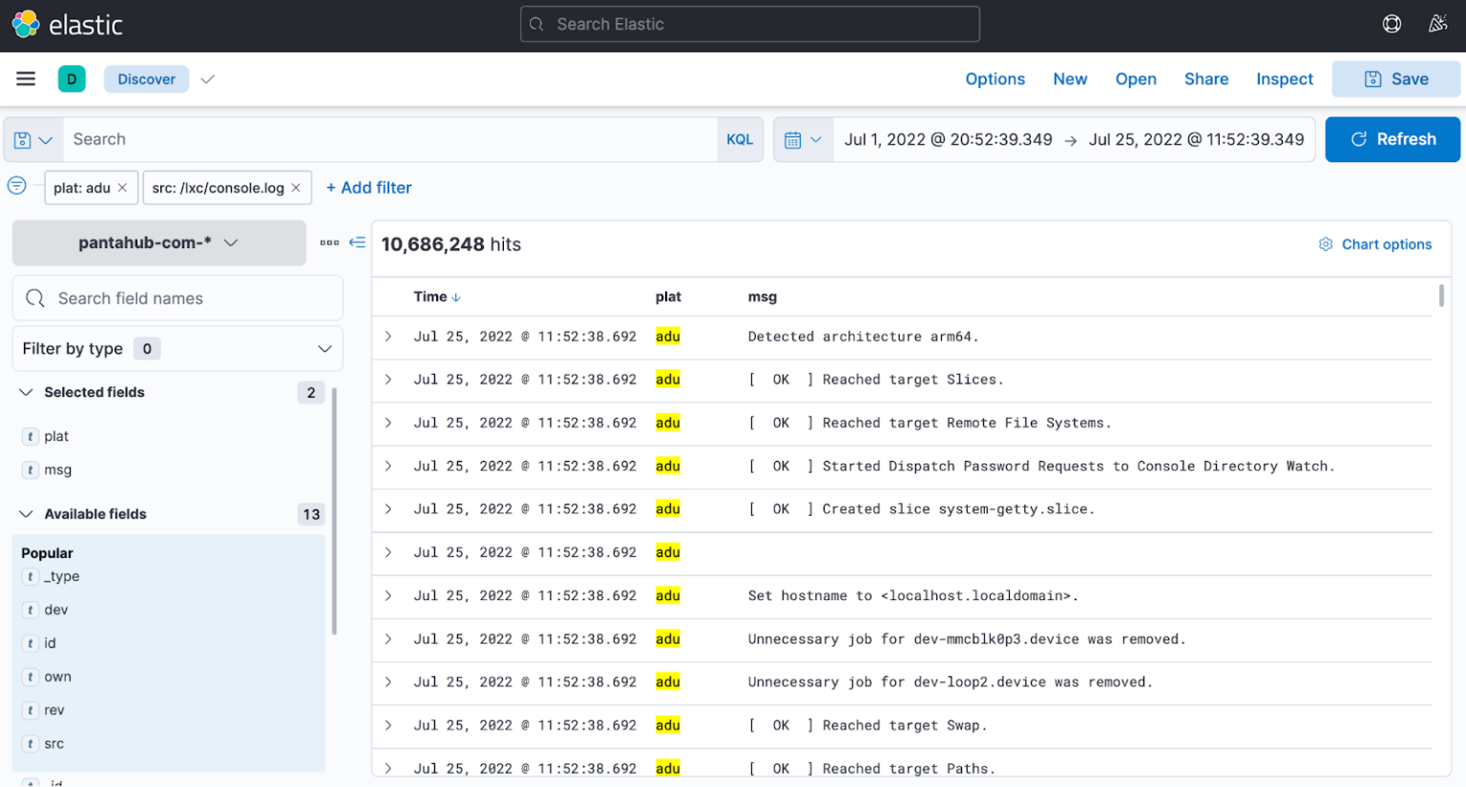This screenshot has height=787, width=1466.
Task: Open the Inspect menu item
Action: [x=1284, y=78]
